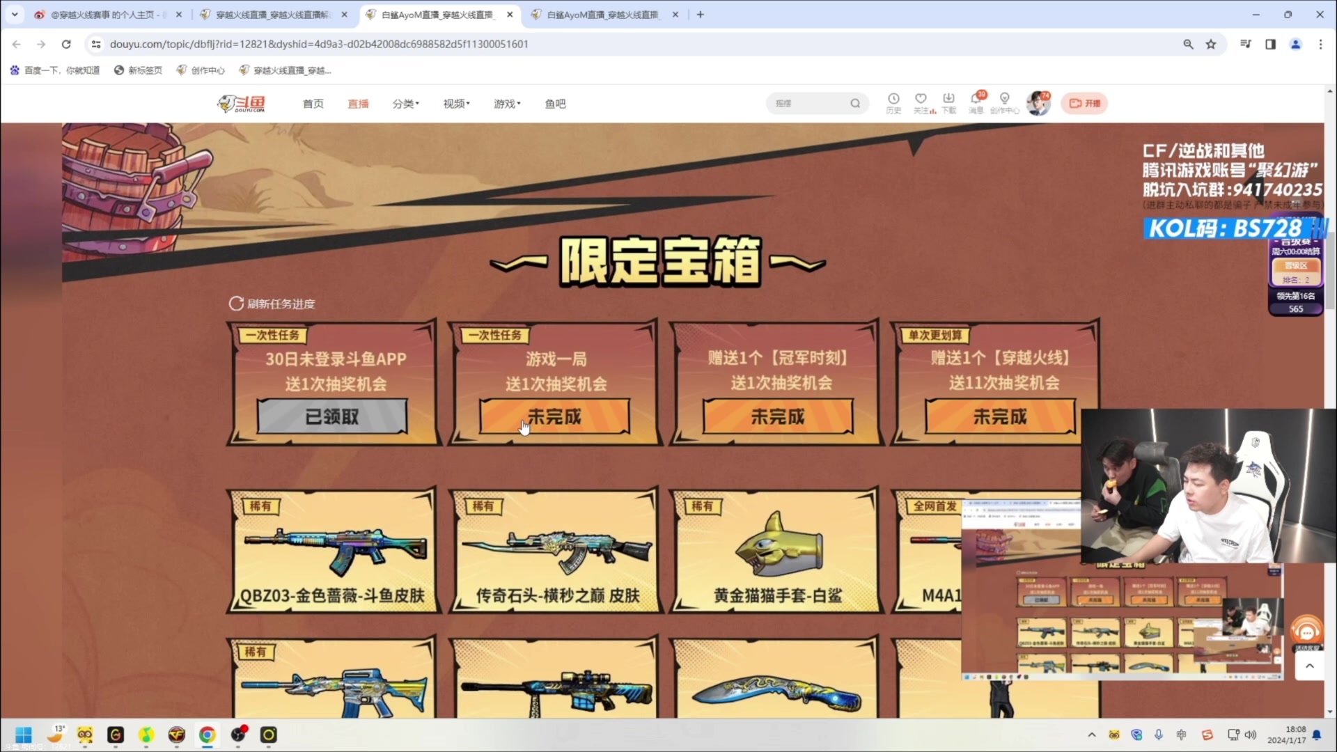Show hidden system tray icons chevron
Screen dimensions: 1337x752
point(1092,735)
